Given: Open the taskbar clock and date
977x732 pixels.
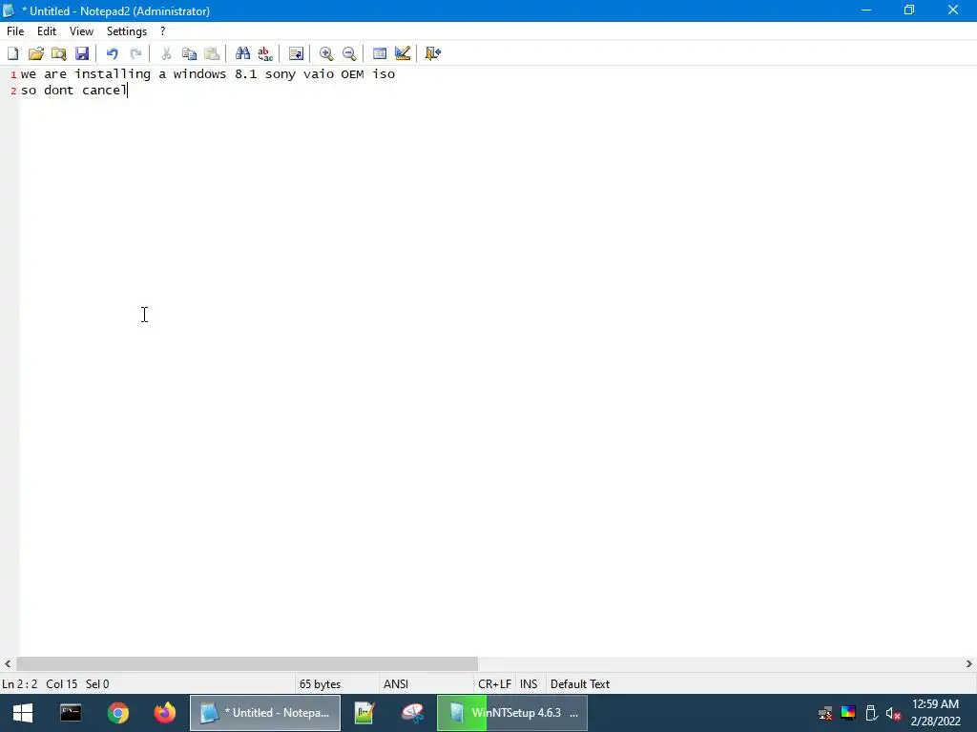Looking at the screenshot, I should 935,713.
